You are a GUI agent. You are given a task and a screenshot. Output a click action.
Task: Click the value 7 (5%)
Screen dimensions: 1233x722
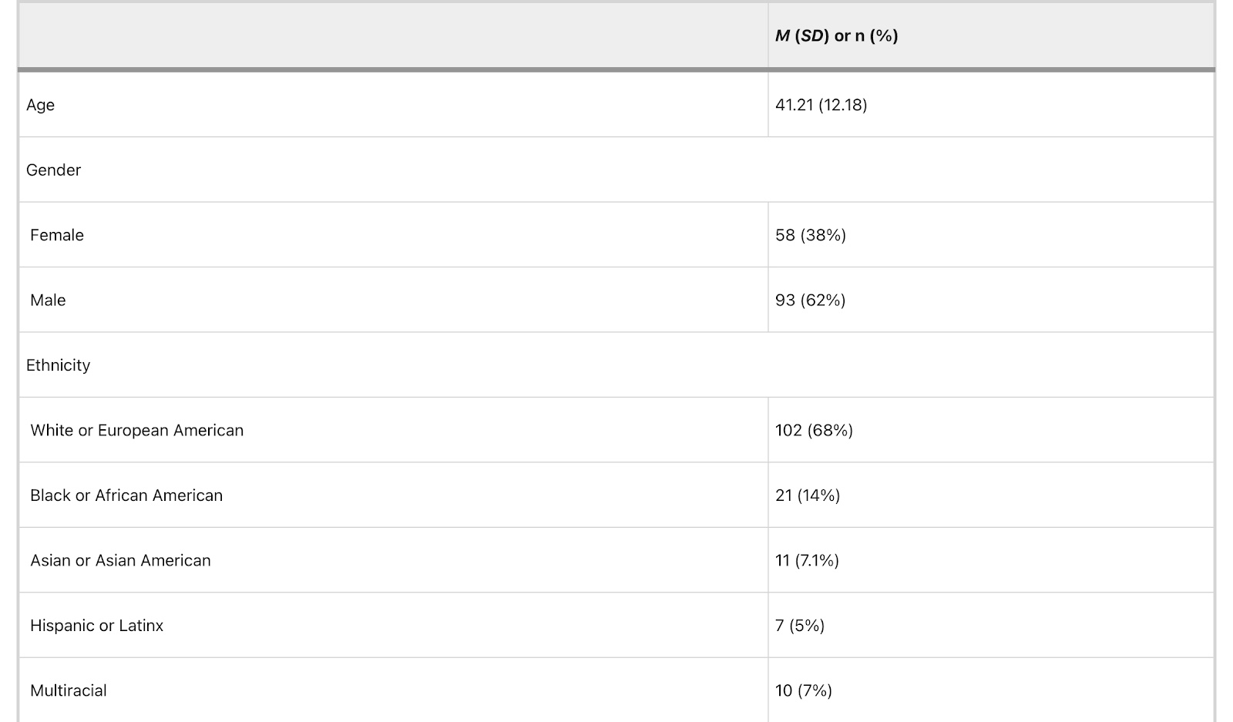point(799,626)
